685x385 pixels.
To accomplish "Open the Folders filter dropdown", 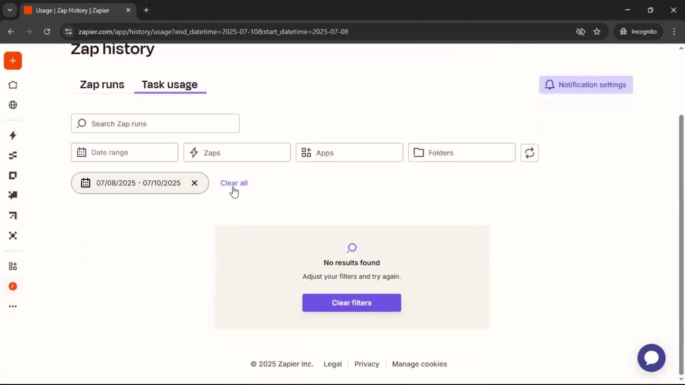I will [462, 153].
